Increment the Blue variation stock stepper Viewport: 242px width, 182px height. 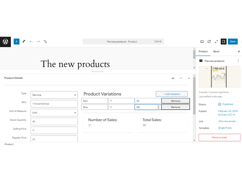158,106
